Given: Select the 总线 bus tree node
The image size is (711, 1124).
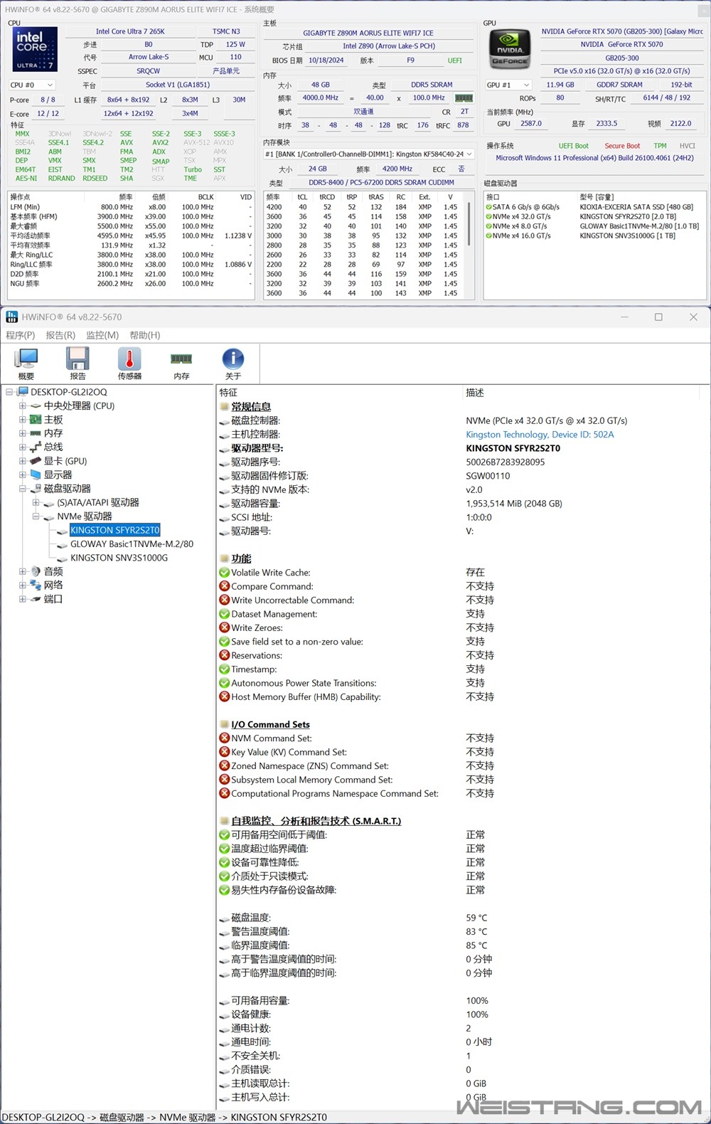Looking at the screenshot, I should click(x=53, y=447).
